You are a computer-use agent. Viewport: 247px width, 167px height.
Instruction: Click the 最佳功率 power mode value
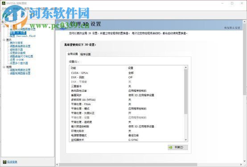pyautogui.click(x=133, y=135)
